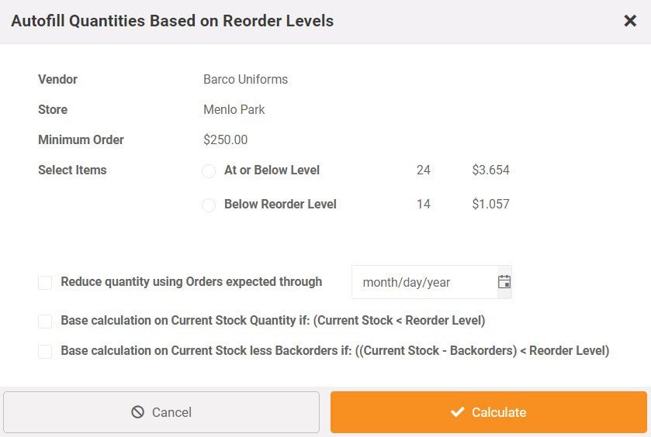Enable Reduce quantity using Orders expected checkbox
This screenshot has width=651, height=437.
(x=45, y=283)
